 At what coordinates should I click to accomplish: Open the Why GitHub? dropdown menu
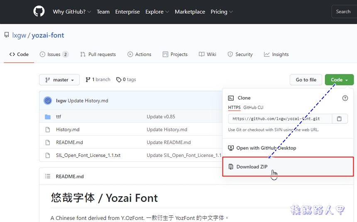[72, 12]
